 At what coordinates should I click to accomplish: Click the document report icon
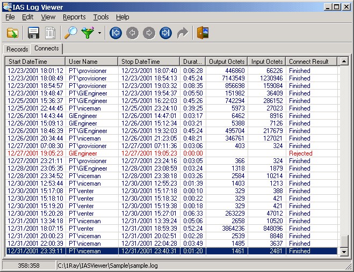[50, 33]
